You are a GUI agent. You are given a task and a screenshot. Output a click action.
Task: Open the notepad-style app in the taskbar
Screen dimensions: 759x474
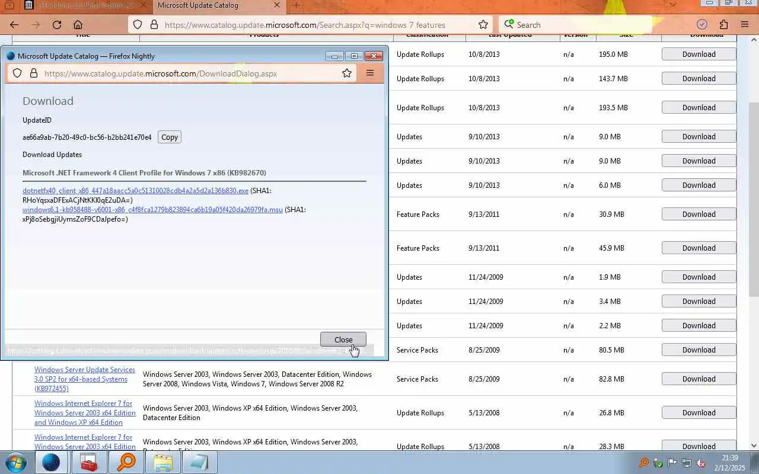(200, 462)
